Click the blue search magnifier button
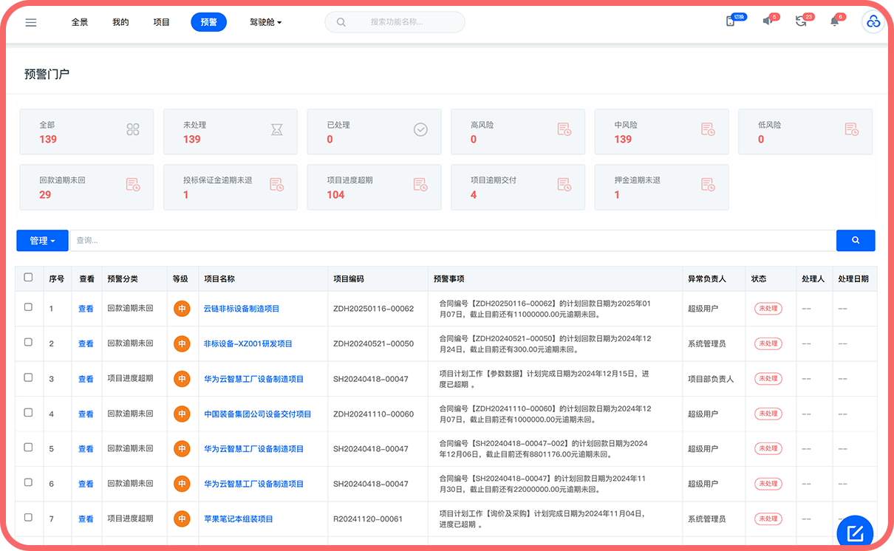894x551 pixels. click(x=856, y=240)
